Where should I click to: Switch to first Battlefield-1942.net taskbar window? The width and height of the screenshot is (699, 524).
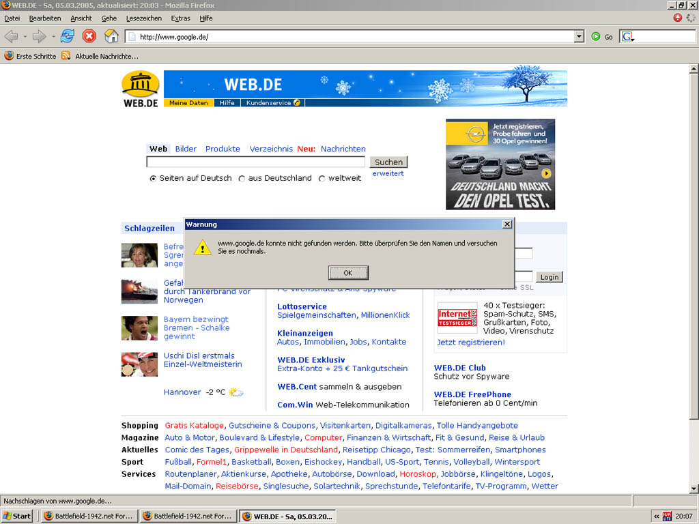[x=89, y=516]
